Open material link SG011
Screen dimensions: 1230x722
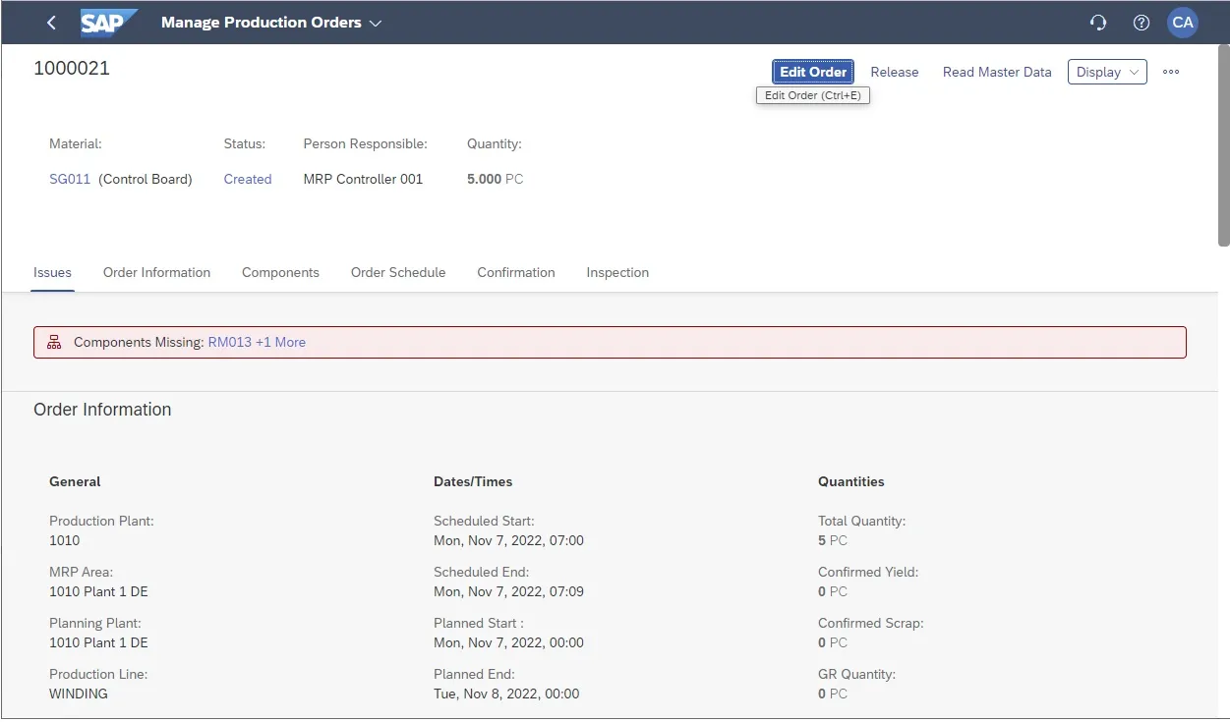coord(70,179)
